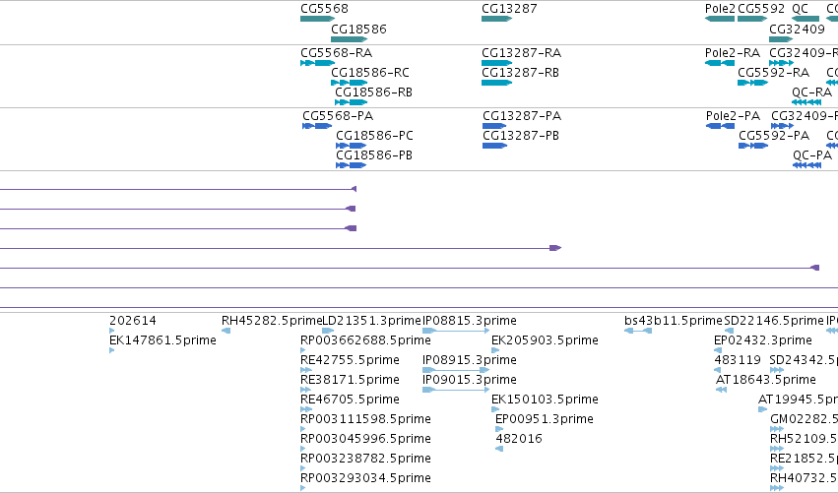Image resolution: width=838 pixels, height=493 pixels.
Task: Select the CG18586-RC transcript glyph
Action: tap(349, 83)
